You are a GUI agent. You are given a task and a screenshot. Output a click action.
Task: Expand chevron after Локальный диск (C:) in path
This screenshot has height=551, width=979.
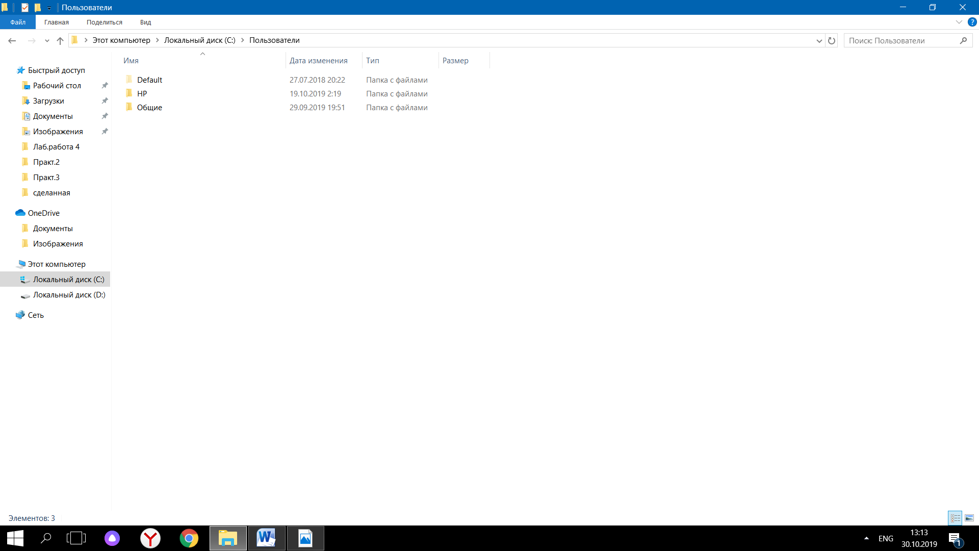pos(243,40)
